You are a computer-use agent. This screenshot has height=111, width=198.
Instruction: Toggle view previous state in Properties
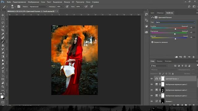pos(181,57)
